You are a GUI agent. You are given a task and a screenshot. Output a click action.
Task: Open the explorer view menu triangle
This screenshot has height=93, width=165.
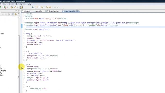19,14
